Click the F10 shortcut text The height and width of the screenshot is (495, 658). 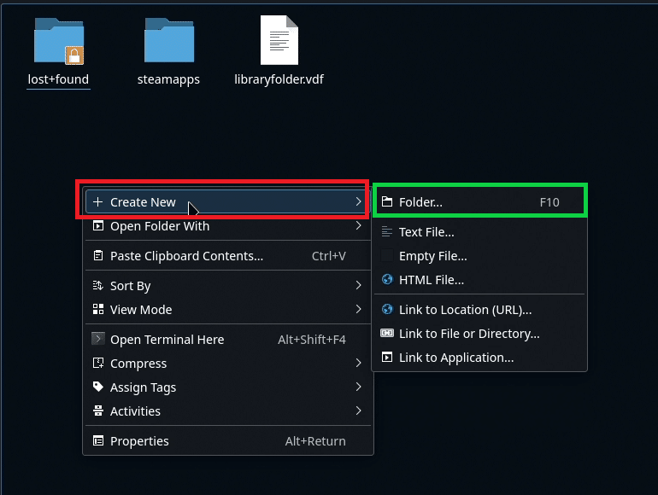(549, 202)
